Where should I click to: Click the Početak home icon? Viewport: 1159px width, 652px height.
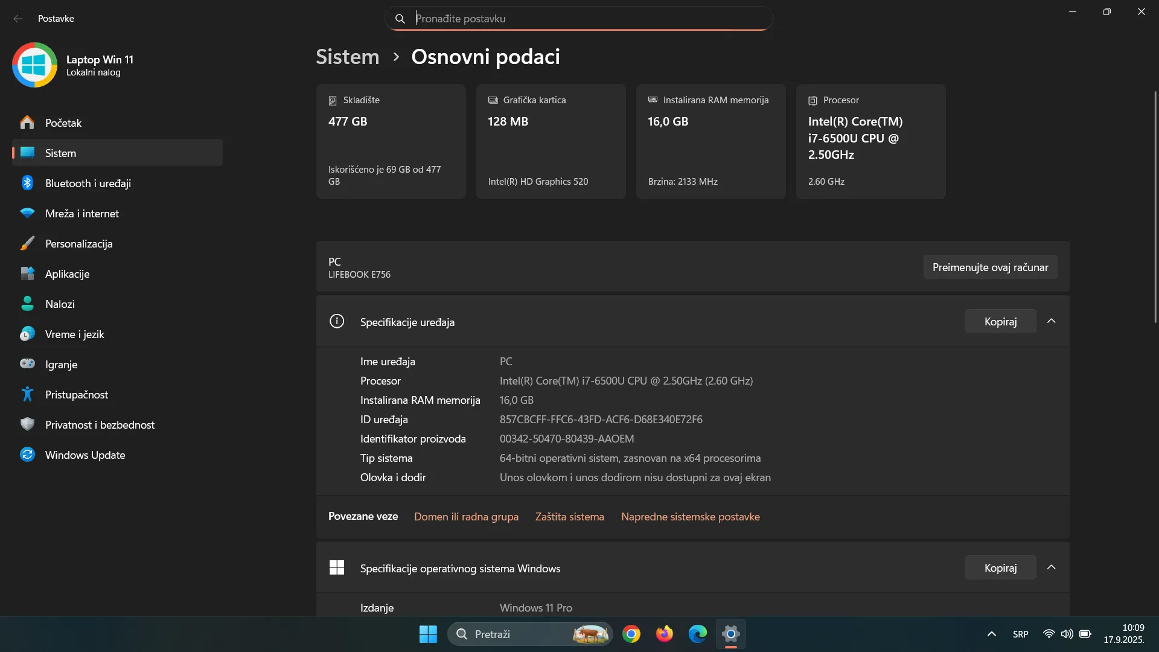pos(27,123)
